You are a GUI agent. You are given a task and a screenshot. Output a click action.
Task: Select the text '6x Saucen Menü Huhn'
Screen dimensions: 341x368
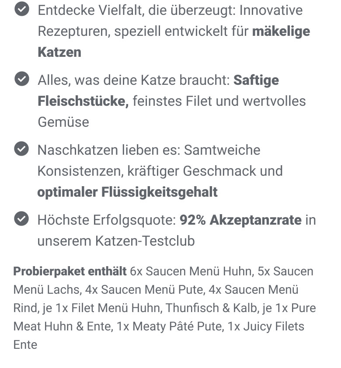pyautogui.click(x=192, y=271)
